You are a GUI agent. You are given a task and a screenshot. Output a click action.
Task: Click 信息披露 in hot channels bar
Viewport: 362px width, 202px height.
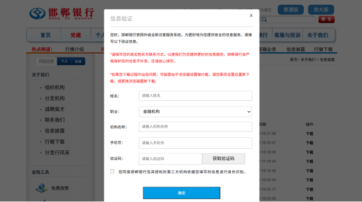click(x=296, y=49)
